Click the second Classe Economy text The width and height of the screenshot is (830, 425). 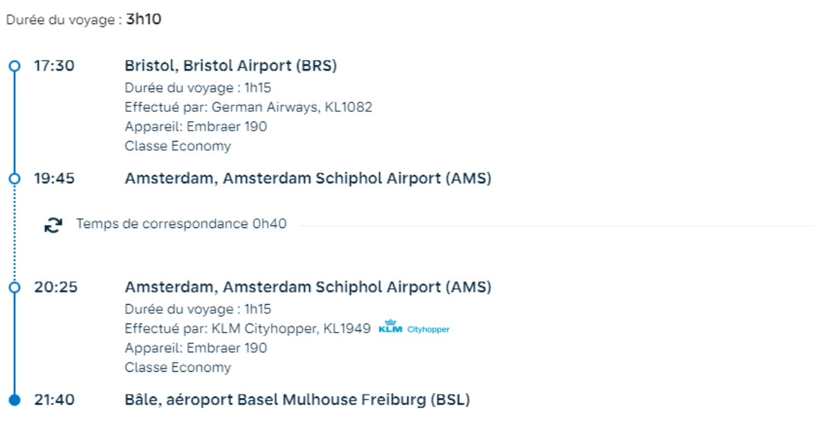pyautogui.click(x=178, y=367)
